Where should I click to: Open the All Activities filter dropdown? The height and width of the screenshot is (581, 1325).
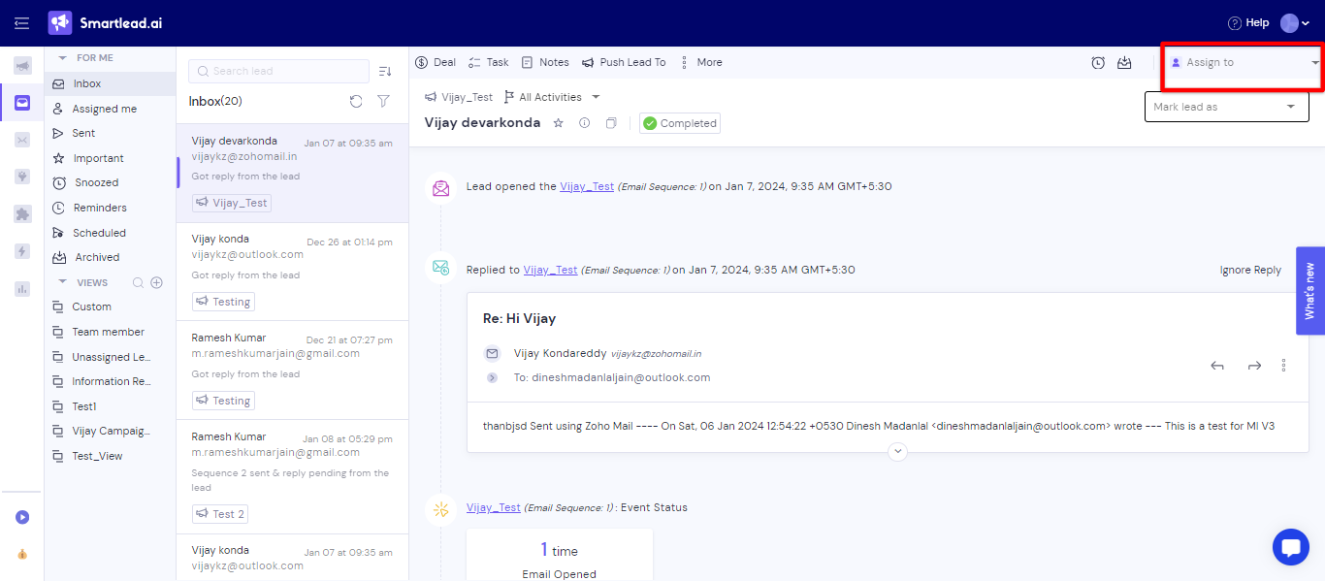(x=552, y=97)
